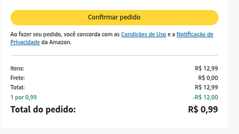This screenshot has width=239, height=134.
Task: Click the Itens label
Action: tap(17, 68)
